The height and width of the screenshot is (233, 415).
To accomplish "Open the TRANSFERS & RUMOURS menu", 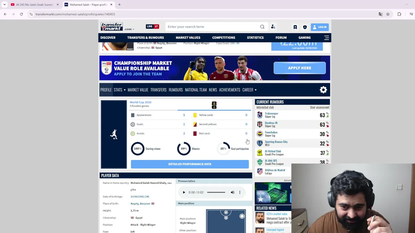I will [x=146, y=38].
